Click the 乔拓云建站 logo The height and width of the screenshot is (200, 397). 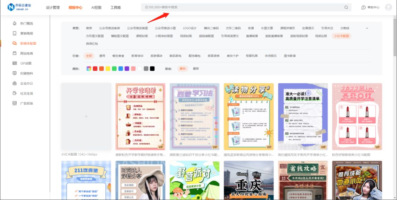pyautogui.click(x=19, y=7)
